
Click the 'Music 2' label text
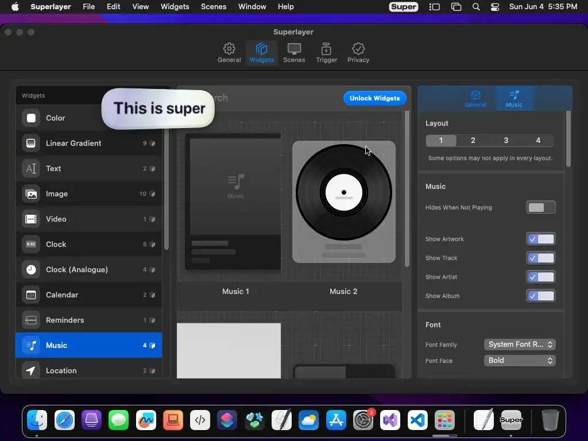[x=343, y=291]
